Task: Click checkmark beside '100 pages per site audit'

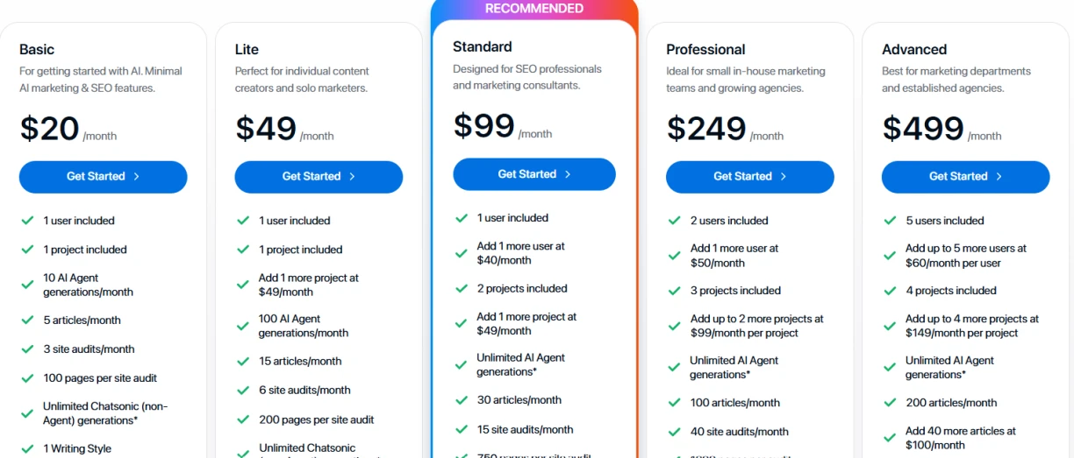Action: [x=27, y=378]
